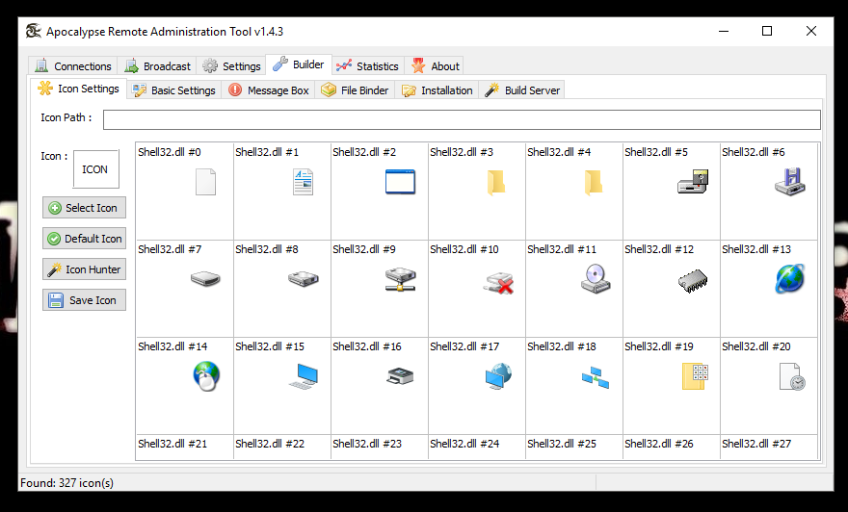Click the ICON preview box
Viewport: 848px width, 512px height.
coord(95,169)
